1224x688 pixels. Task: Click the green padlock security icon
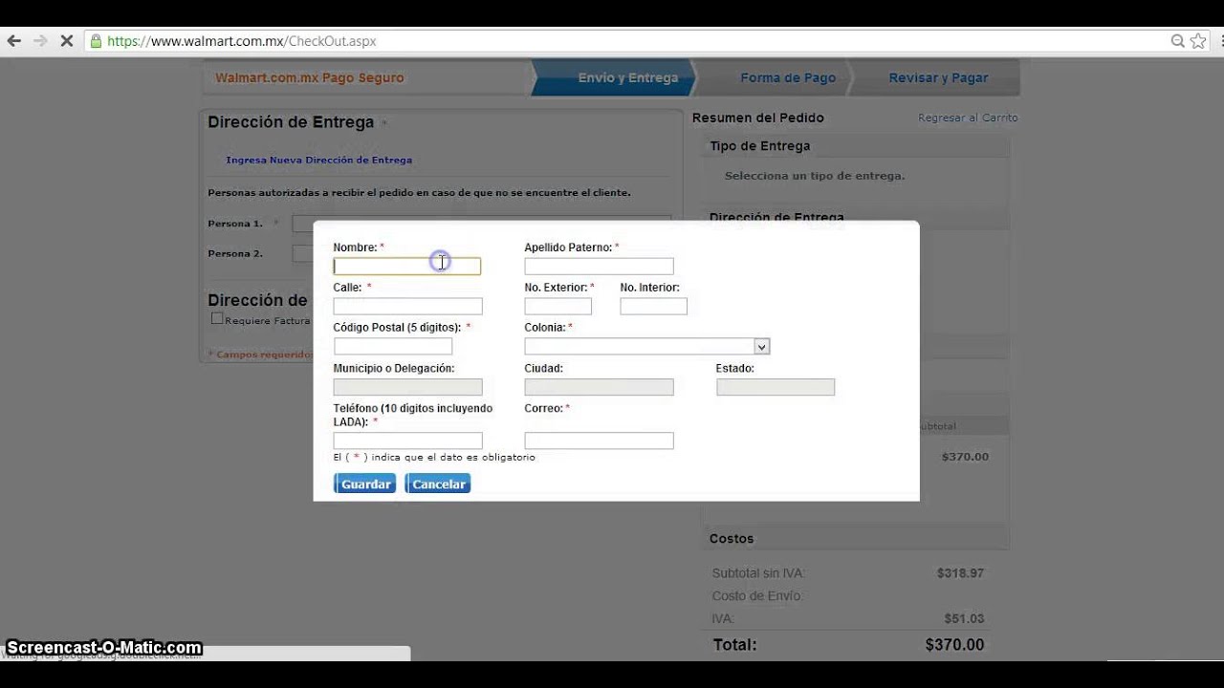tap(95, 41)
